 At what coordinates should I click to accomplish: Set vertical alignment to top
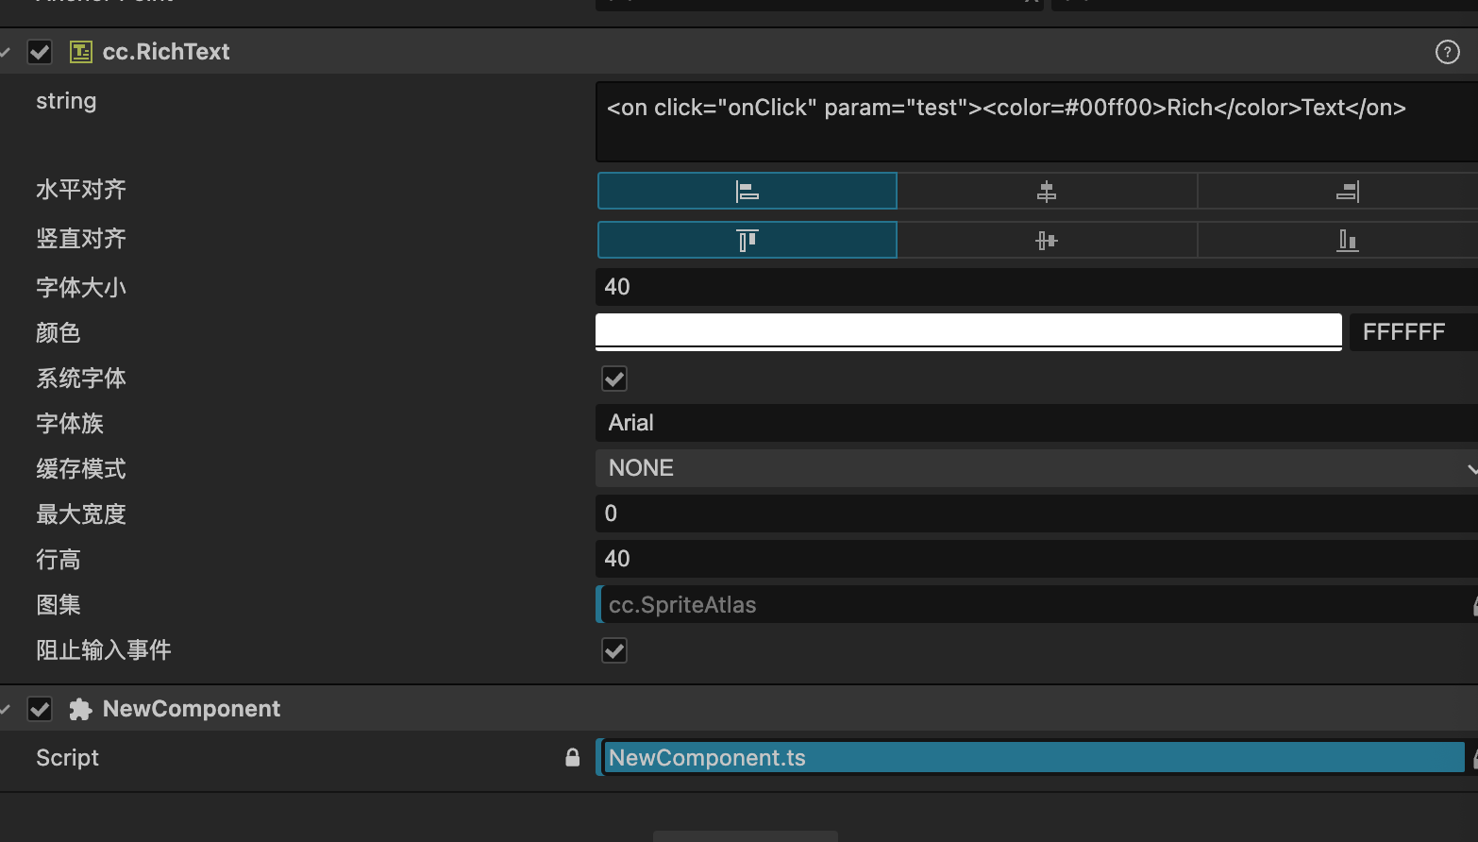747,240
